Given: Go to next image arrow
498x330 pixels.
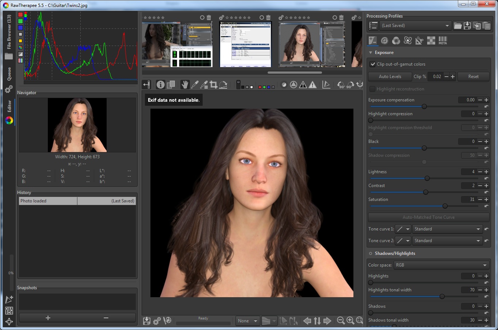Looking at the screenshot, I should [x=327, y=321].
